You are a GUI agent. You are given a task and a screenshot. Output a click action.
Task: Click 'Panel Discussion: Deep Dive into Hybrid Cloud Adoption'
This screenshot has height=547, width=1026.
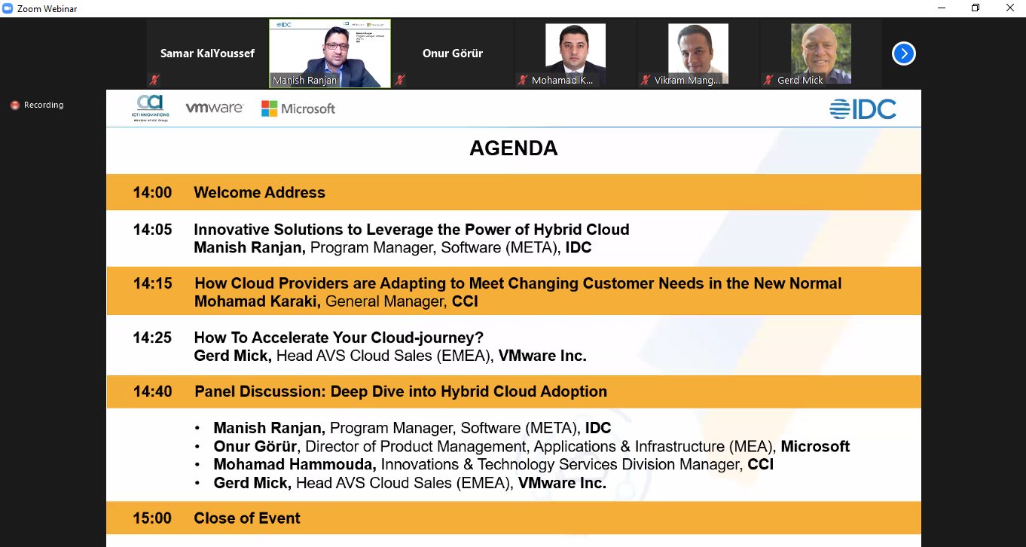(x=401, y=392)
